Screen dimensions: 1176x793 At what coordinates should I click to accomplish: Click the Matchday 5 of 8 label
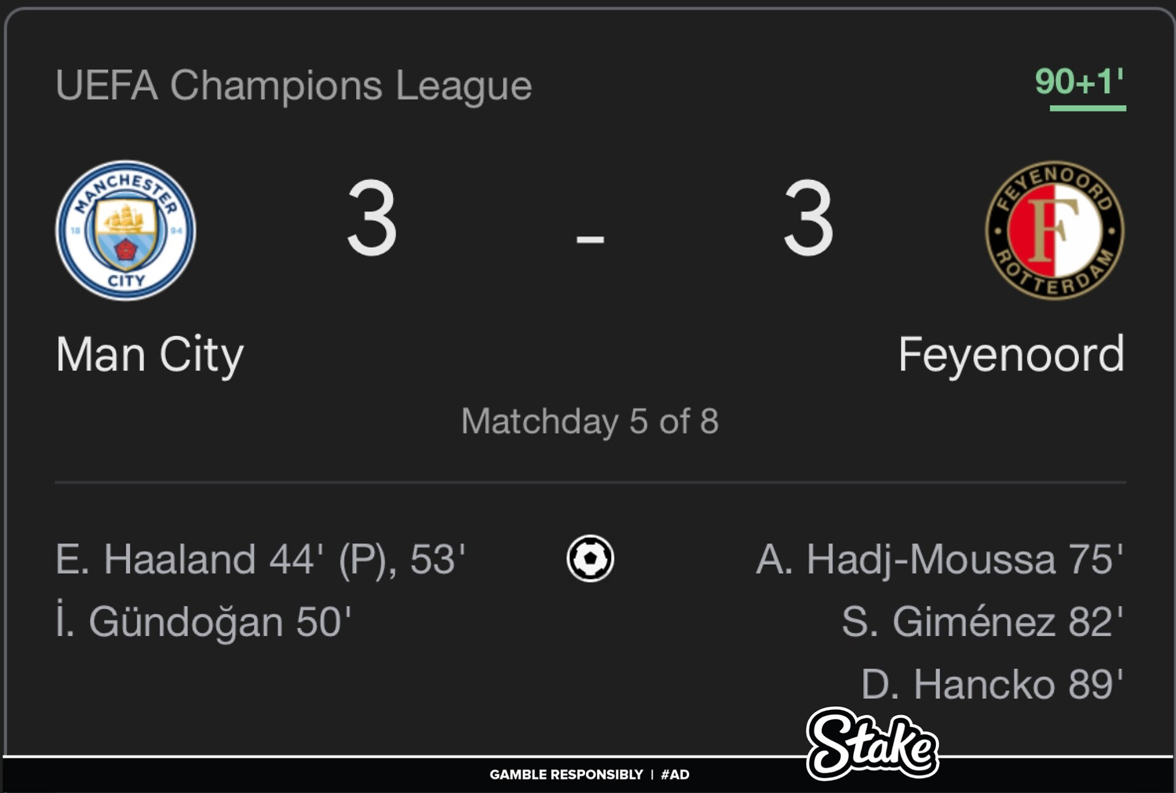(589, 421)
